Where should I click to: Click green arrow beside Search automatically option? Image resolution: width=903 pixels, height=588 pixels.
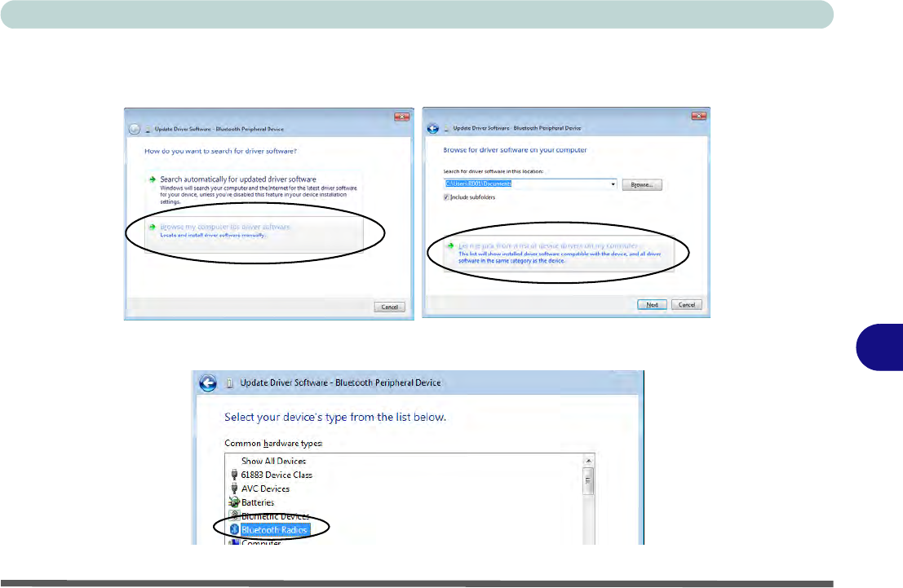(x=152, y=179)
